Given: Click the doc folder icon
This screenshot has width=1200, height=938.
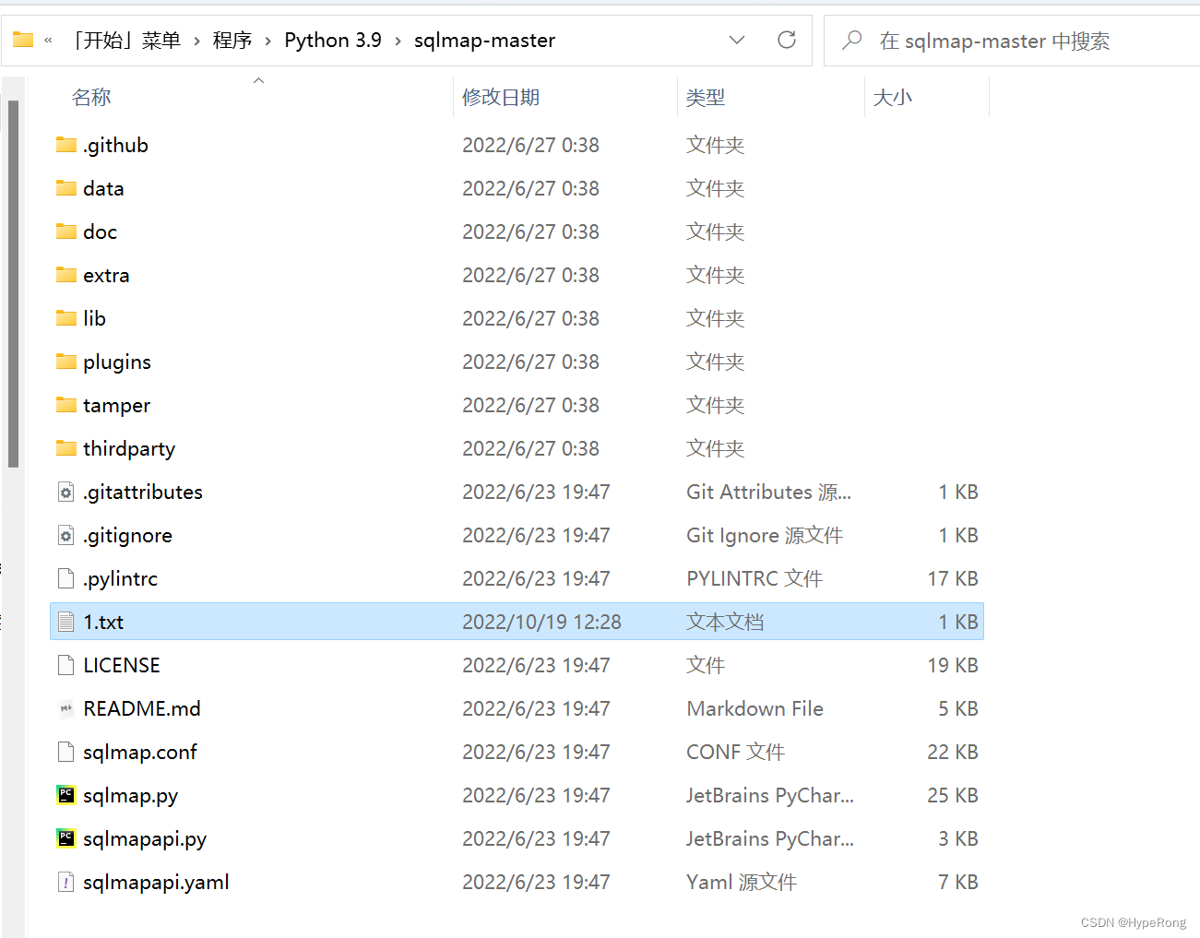Looking at the screenshot, I should (x=66, y=232).
